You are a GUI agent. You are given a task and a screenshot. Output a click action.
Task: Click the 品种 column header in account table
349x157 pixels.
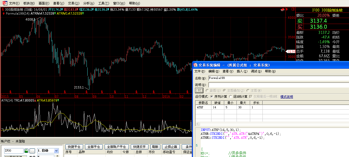pos(91,152)
